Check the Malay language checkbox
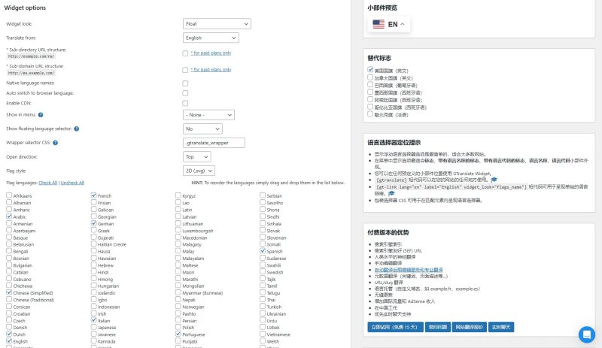The image size is (602, 348). [178, 251]
